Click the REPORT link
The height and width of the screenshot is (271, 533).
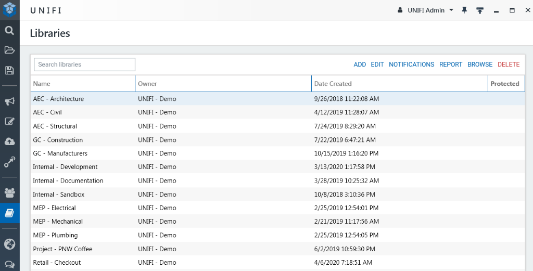tap(451, 64)
